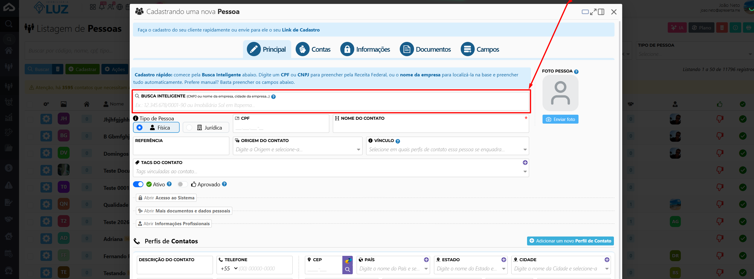Click the CEP lookup pin icon

347,261
